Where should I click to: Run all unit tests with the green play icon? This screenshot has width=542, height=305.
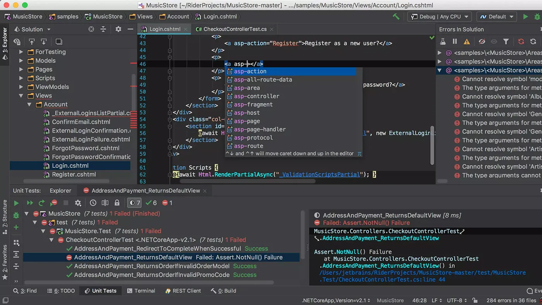16,202
